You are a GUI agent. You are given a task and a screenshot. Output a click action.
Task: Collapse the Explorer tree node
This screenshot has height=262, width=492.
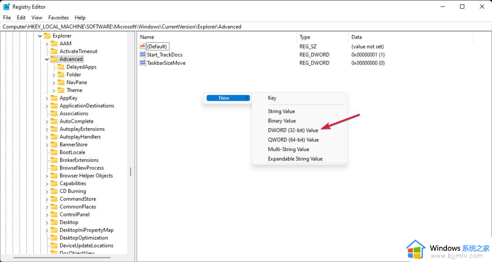point(40,36)
